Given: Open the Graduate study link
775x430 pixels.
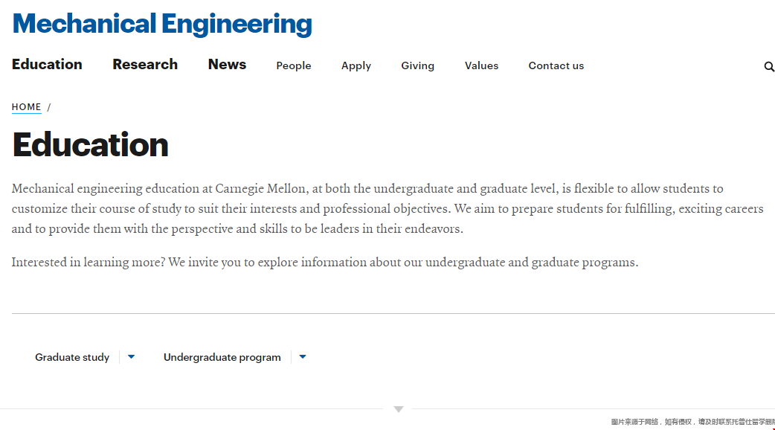Looking at the screenshot, I should (72, 358).
